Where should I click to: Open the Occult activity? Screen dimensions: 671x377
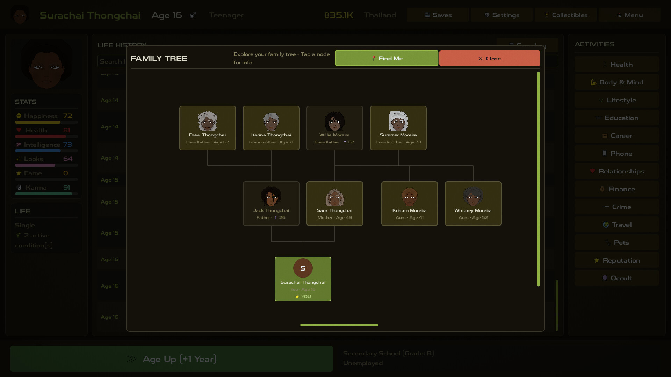[617, 278]
